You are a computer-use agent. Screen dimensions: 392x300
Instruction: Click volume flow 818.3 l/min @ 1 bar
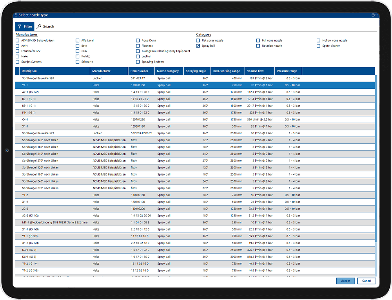coord(260,257)
